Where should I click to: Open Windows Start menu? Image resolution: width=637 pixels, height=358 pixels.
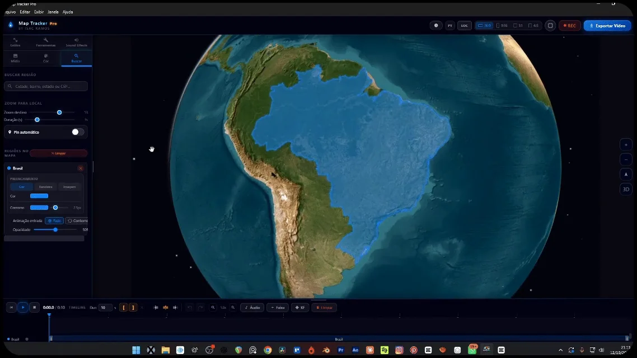136,350
